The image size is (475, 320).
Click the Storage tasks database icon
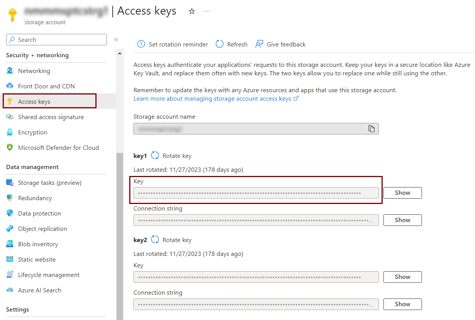pyautogui.click(x=10, y=182)
